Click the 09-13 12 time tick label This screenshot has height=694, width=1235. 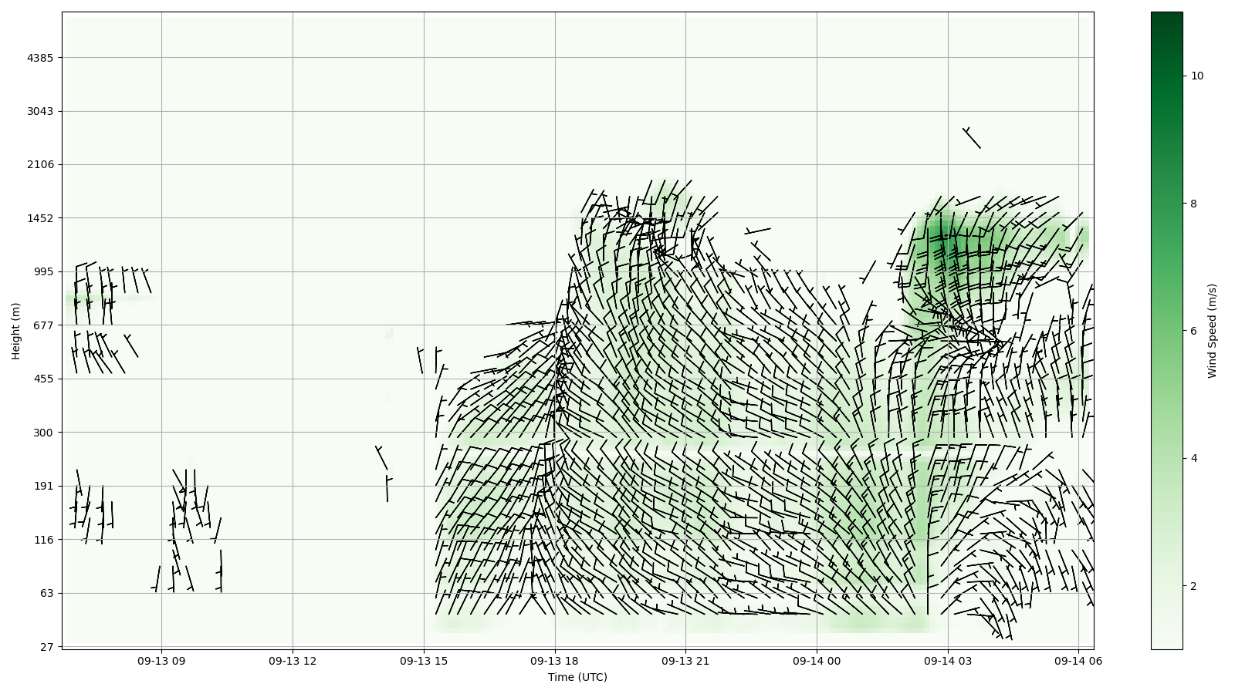[x=293, y=661]
